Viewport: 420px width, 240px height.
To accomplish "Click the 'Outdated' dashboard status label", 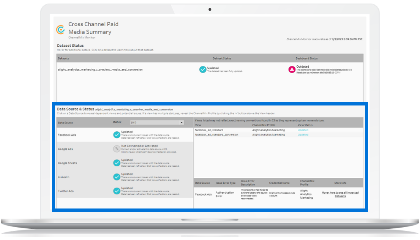I will tap(303, 66).
